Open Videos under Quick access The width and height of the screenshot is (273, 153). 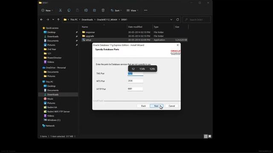(x=50, y=62)
